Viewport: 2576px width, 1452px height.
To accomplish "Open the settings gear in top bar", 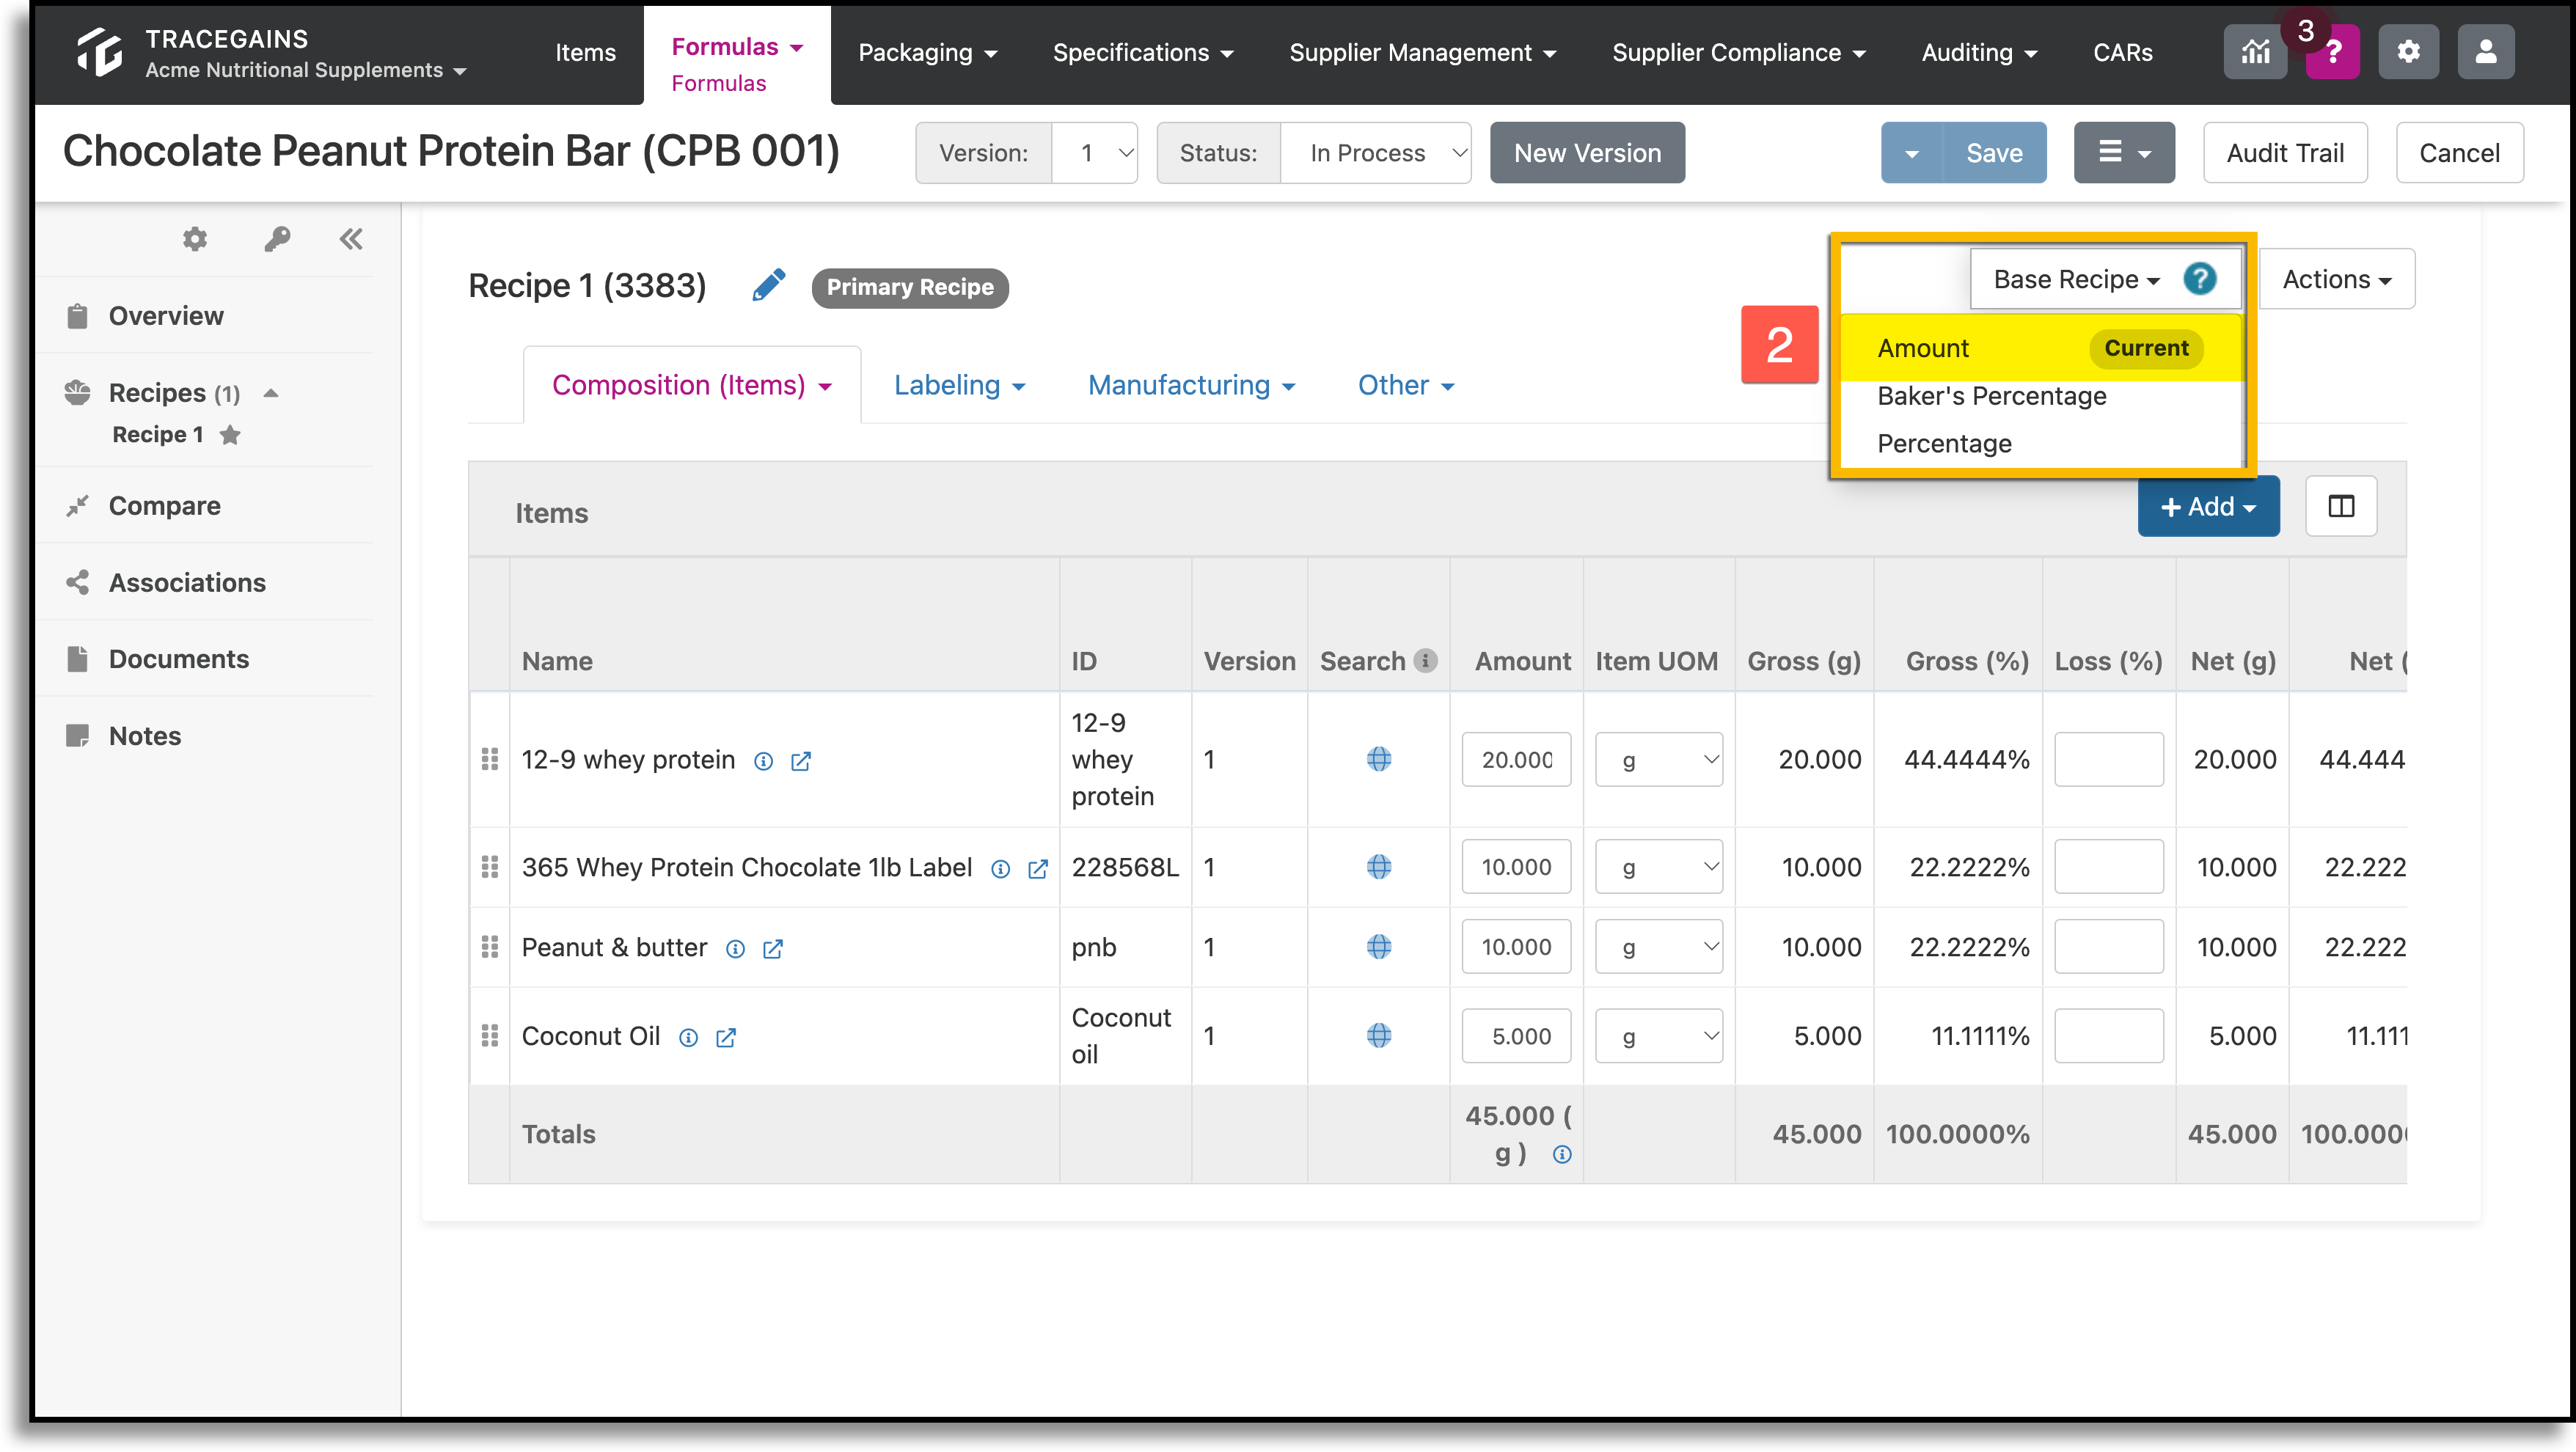I will pos(2408,52).
